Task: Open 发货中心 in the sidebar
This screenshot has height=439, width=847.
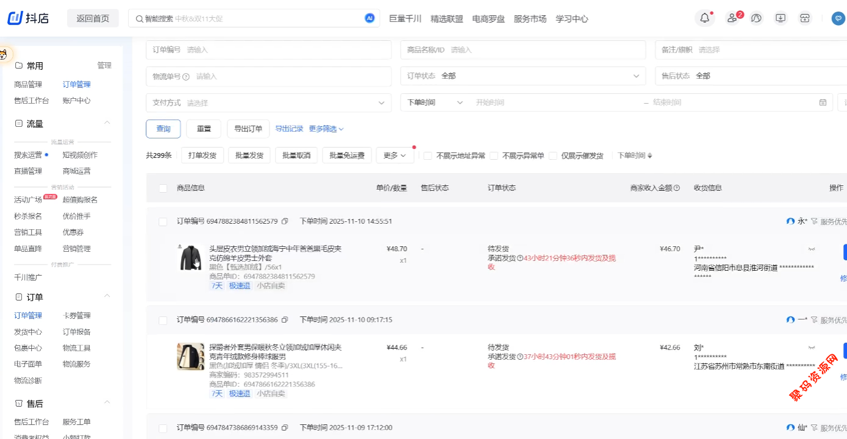Action: (28, 332)
